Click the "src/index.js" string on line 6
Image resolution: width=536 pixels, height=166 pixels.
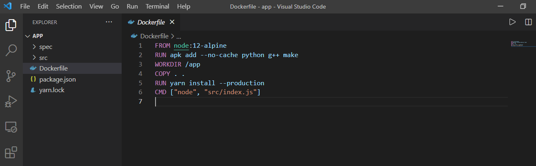pos(230,92)
